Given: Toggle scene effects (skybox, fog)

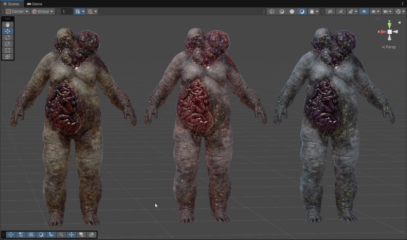Looking at the screenshot, I should (x=350, y=11).
